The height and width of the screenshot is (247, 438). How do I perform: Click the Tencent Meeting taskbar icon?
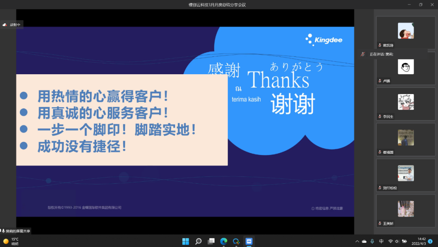(x=249, y=241)
